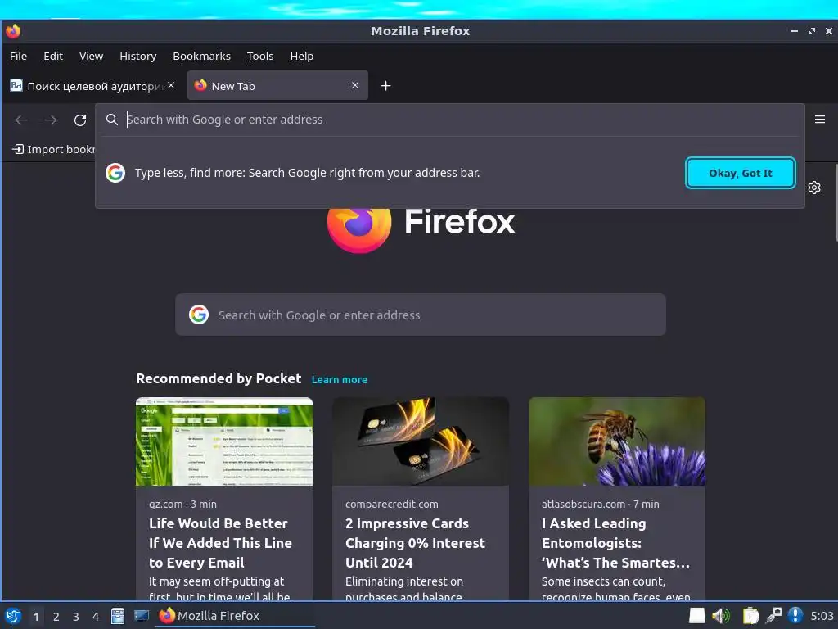Viewport: 838px width, 629px height.
Task: Open Life Would Be Better article headline
Action: point(220,543)
